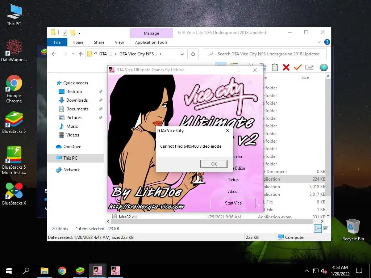Click File Explorer icon in the taskbar
The width and height of the screenshot is (371, 278).
[44, 271]
